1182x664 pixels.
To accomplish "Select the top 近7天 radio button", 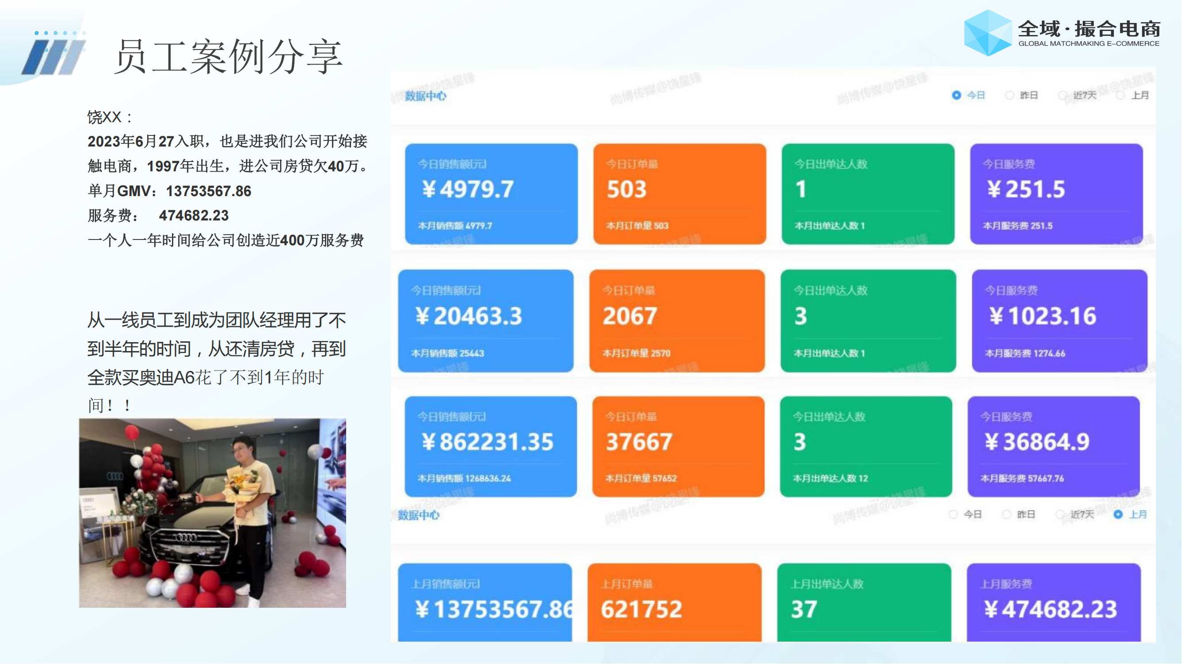I will [x=1063, y=95].
